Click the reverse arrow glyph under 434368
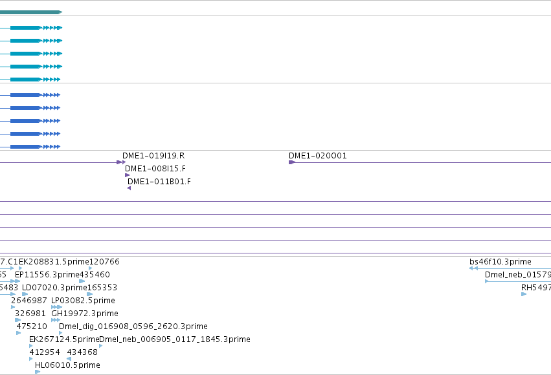 click(x=69, y=358)
